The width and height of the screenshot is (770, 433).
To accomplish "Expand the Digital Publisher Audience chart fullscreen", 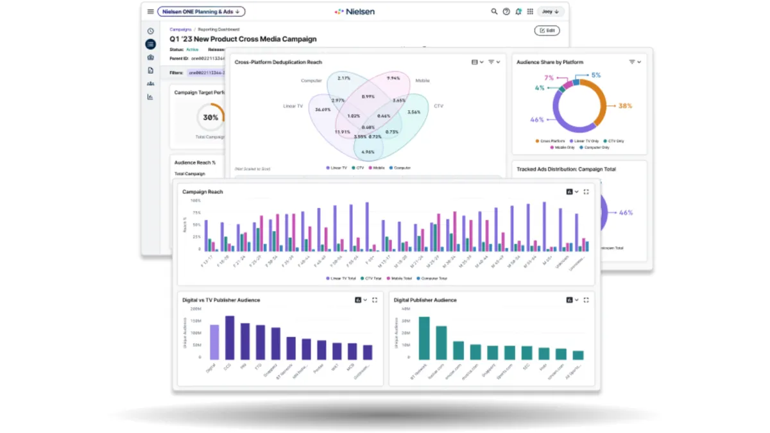I will point(586,299).
